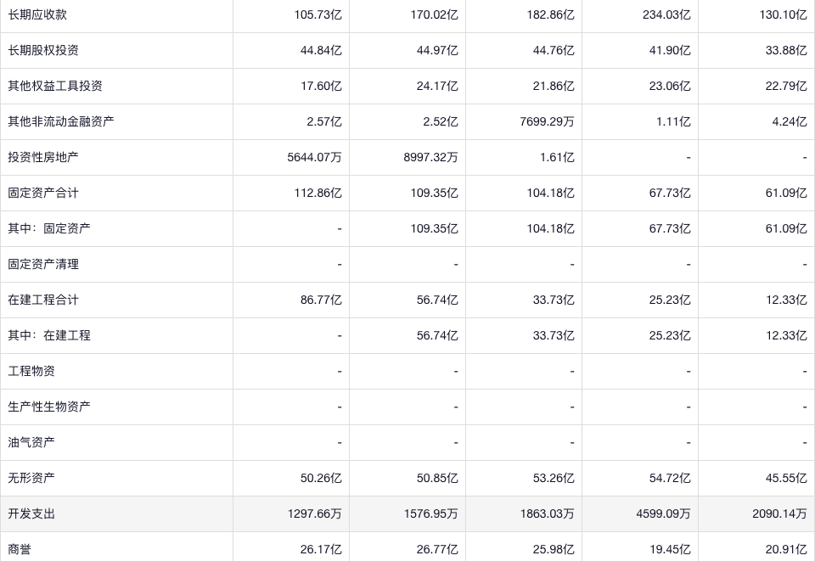Select the 其他非流动金融资产 row label
The height and width of the screenshot is (561, 815).
pos(61,121)
